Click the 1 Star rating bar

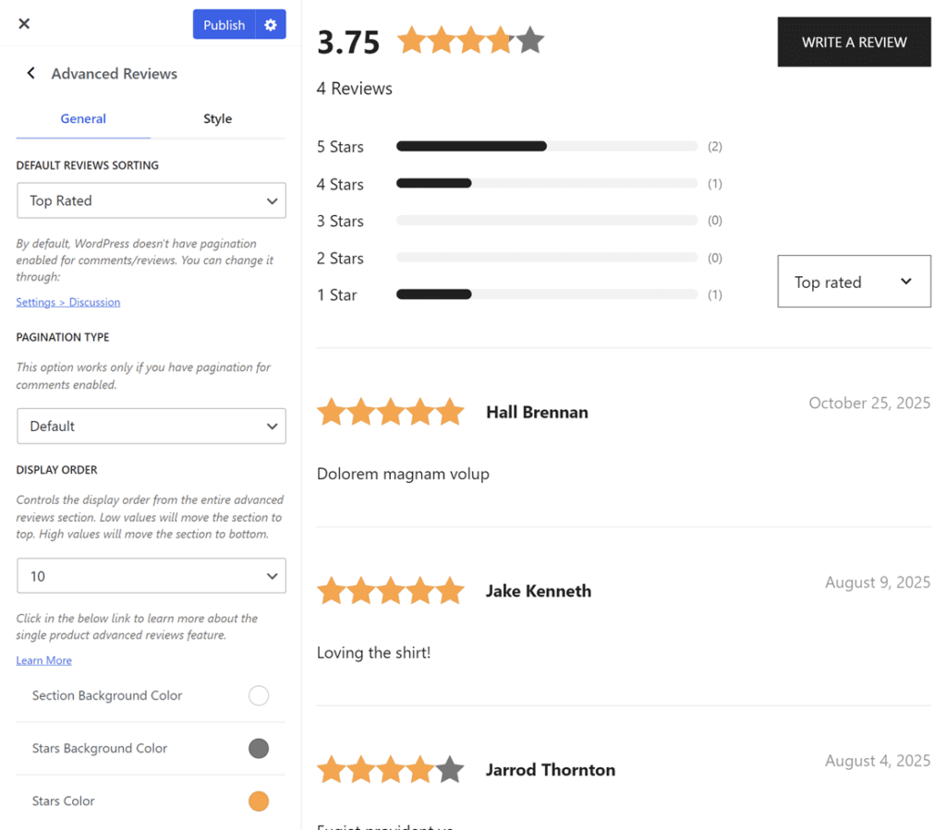[546, 295]
